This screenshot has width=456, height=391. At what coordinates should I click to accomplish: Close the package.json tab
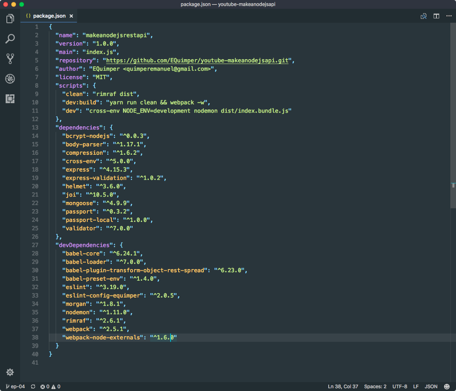pyautogui.click(x=71, y=16)
